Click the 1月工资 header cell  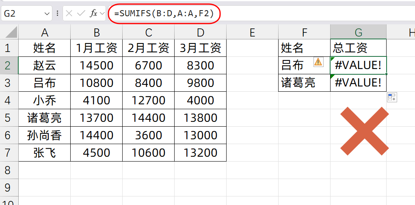click(96, 47)
